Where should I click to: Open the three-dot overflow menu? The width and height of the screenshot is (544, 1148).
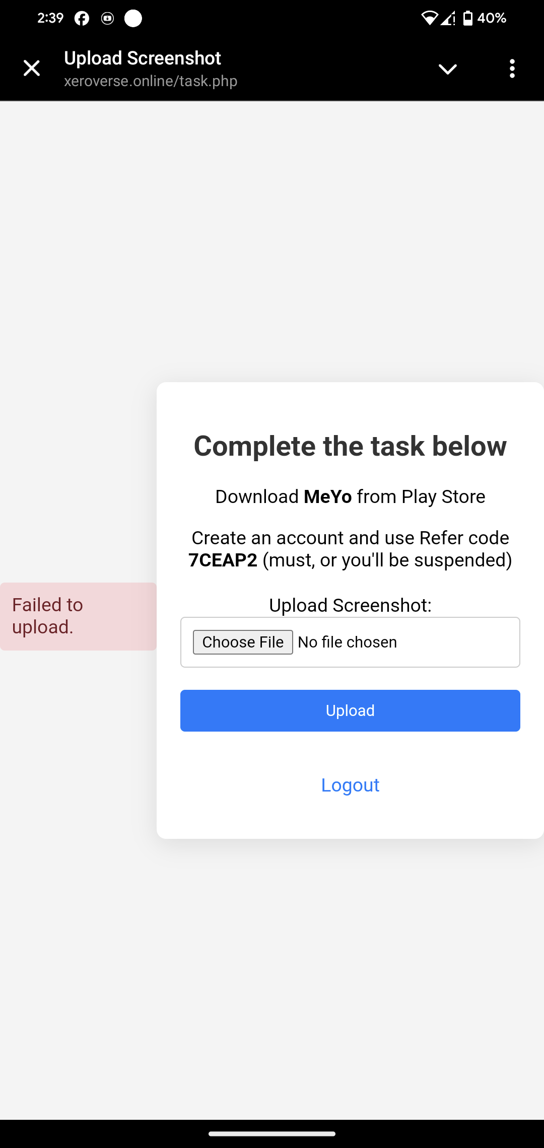click(x=512, y=68)
